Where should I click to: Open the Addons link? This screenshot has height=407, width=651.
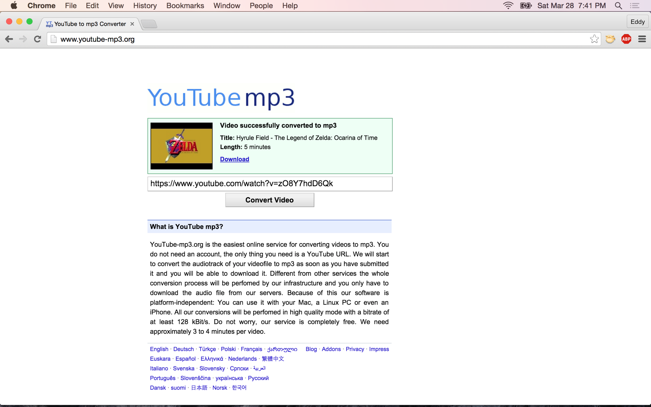331,349
